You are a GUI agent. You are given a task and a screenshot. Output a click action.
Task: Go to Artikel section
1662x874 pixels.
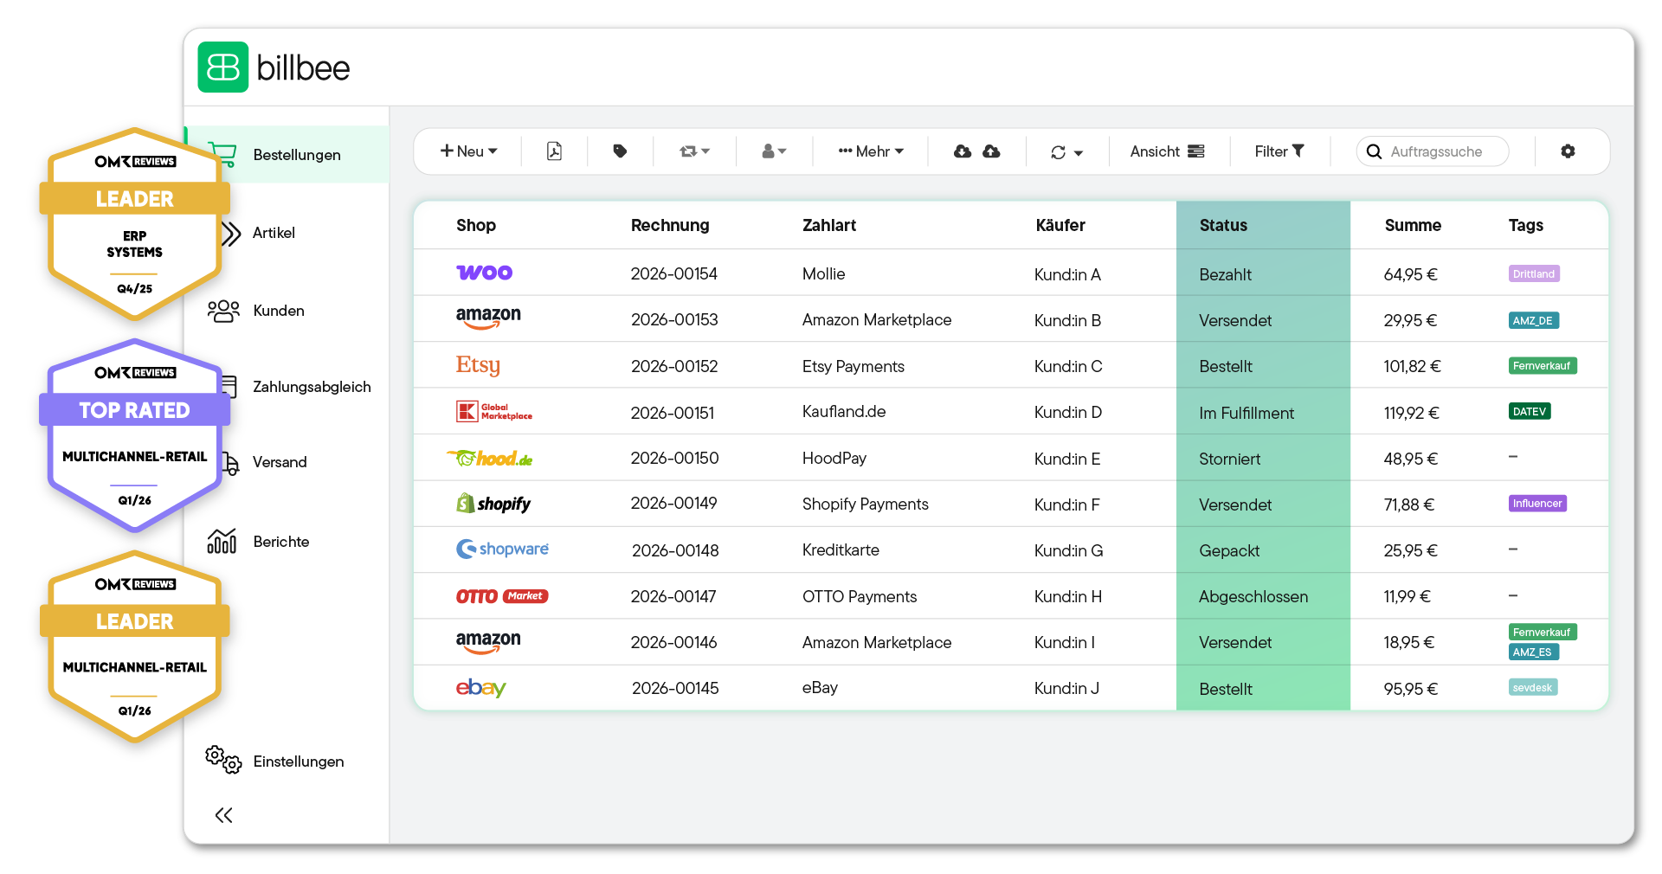coord(274,233)
